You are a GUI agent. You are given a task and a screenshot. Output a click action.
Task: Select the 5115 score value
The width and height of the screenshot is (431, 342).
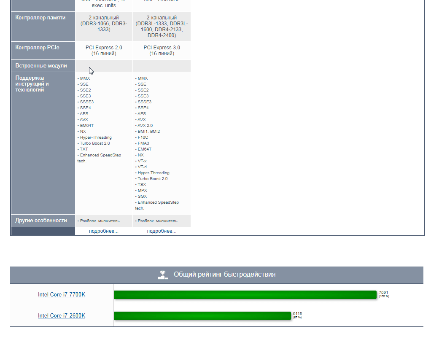pyautogui.click(x=297, y=314)
